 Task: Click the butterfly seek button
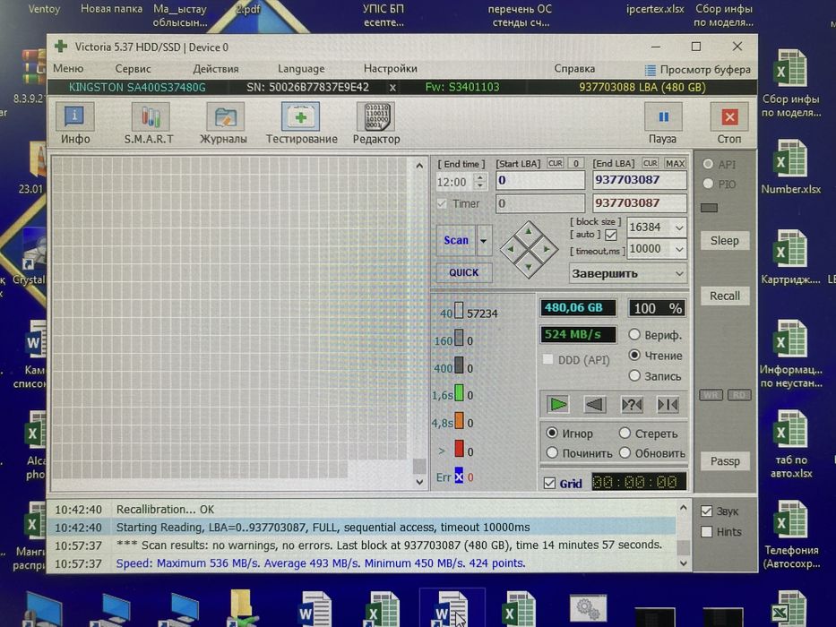pos(668,405)
